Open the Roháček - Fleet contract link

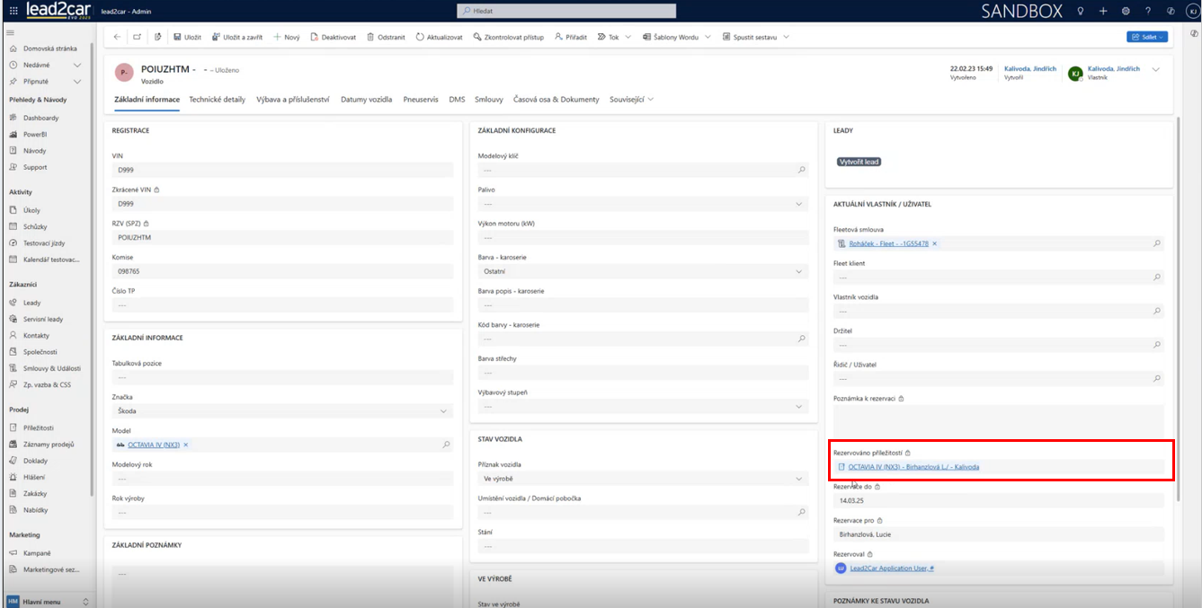pyautogui.click(x=888, y=243)
